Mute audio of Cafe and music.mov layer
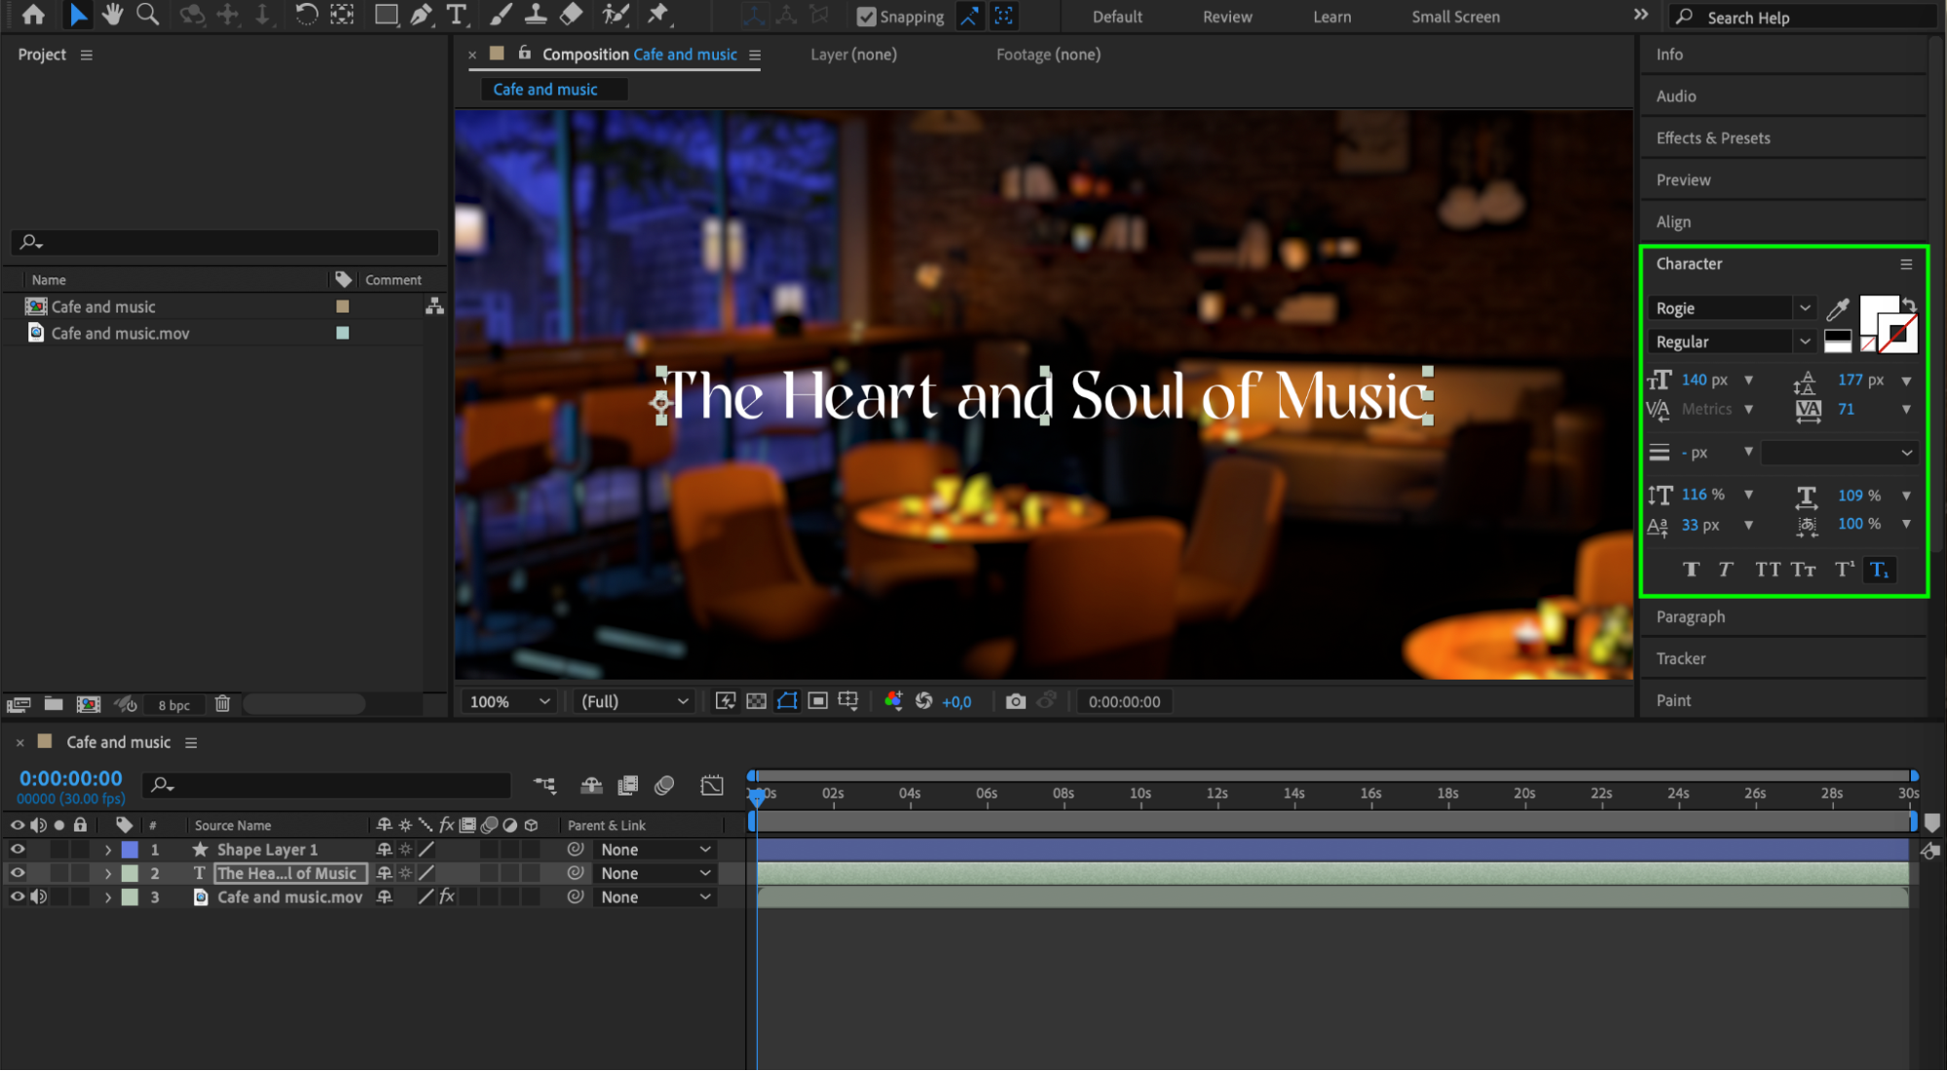 39,897
